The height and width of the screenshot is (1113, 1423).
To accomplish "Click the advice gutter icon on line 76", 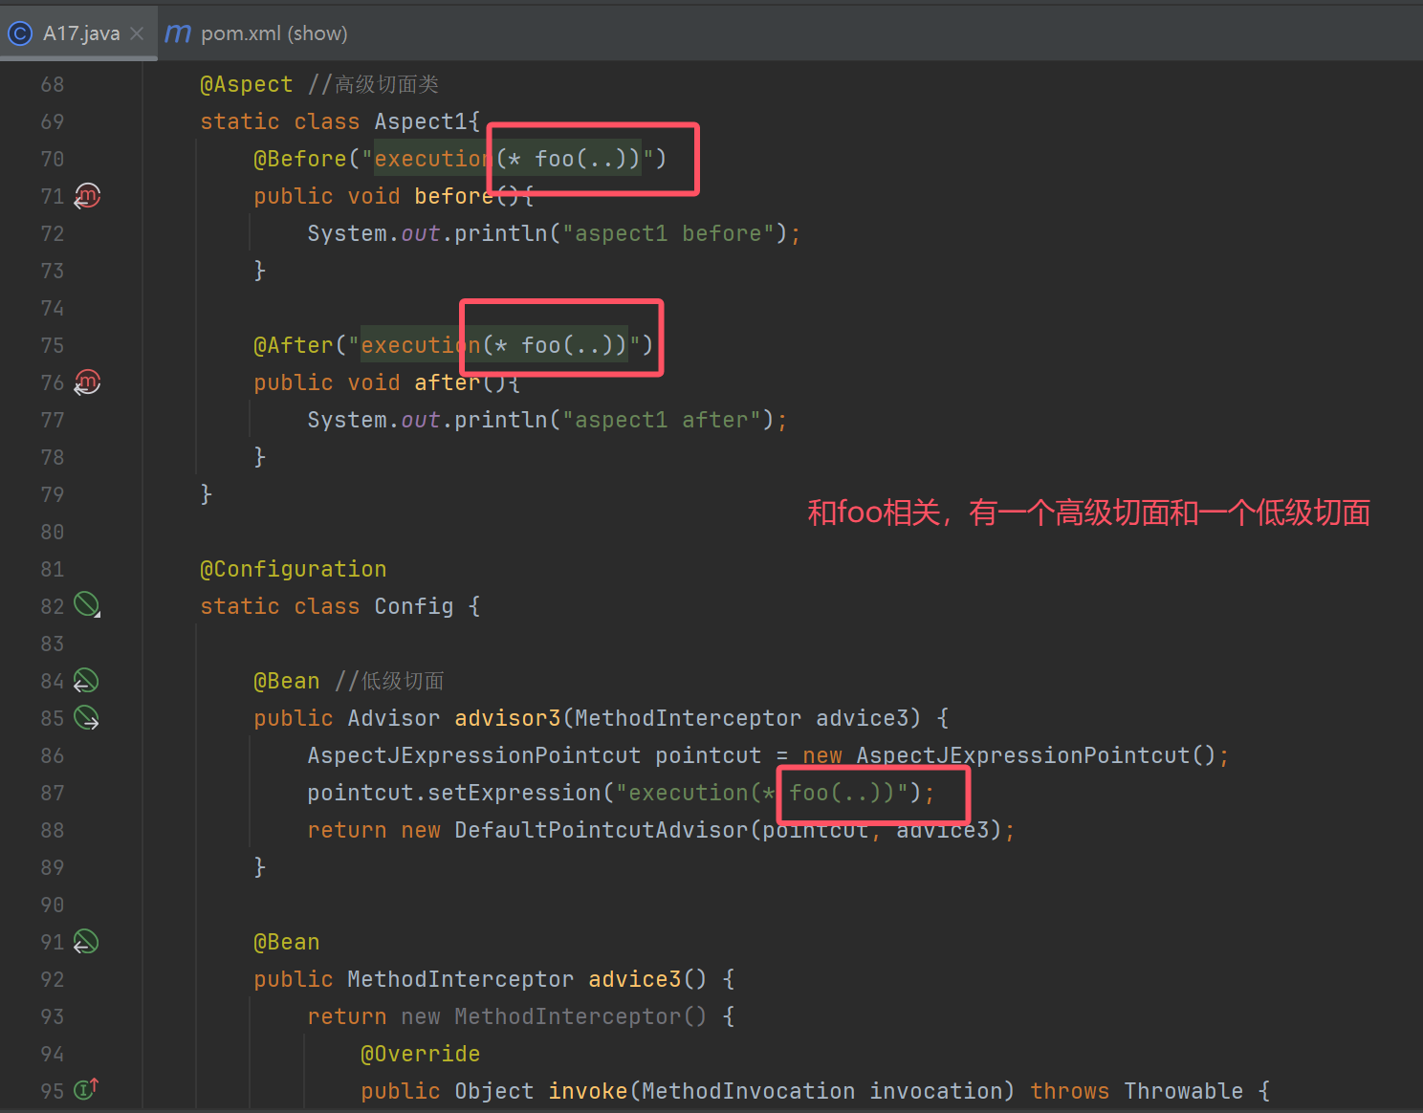I will 87,382.
